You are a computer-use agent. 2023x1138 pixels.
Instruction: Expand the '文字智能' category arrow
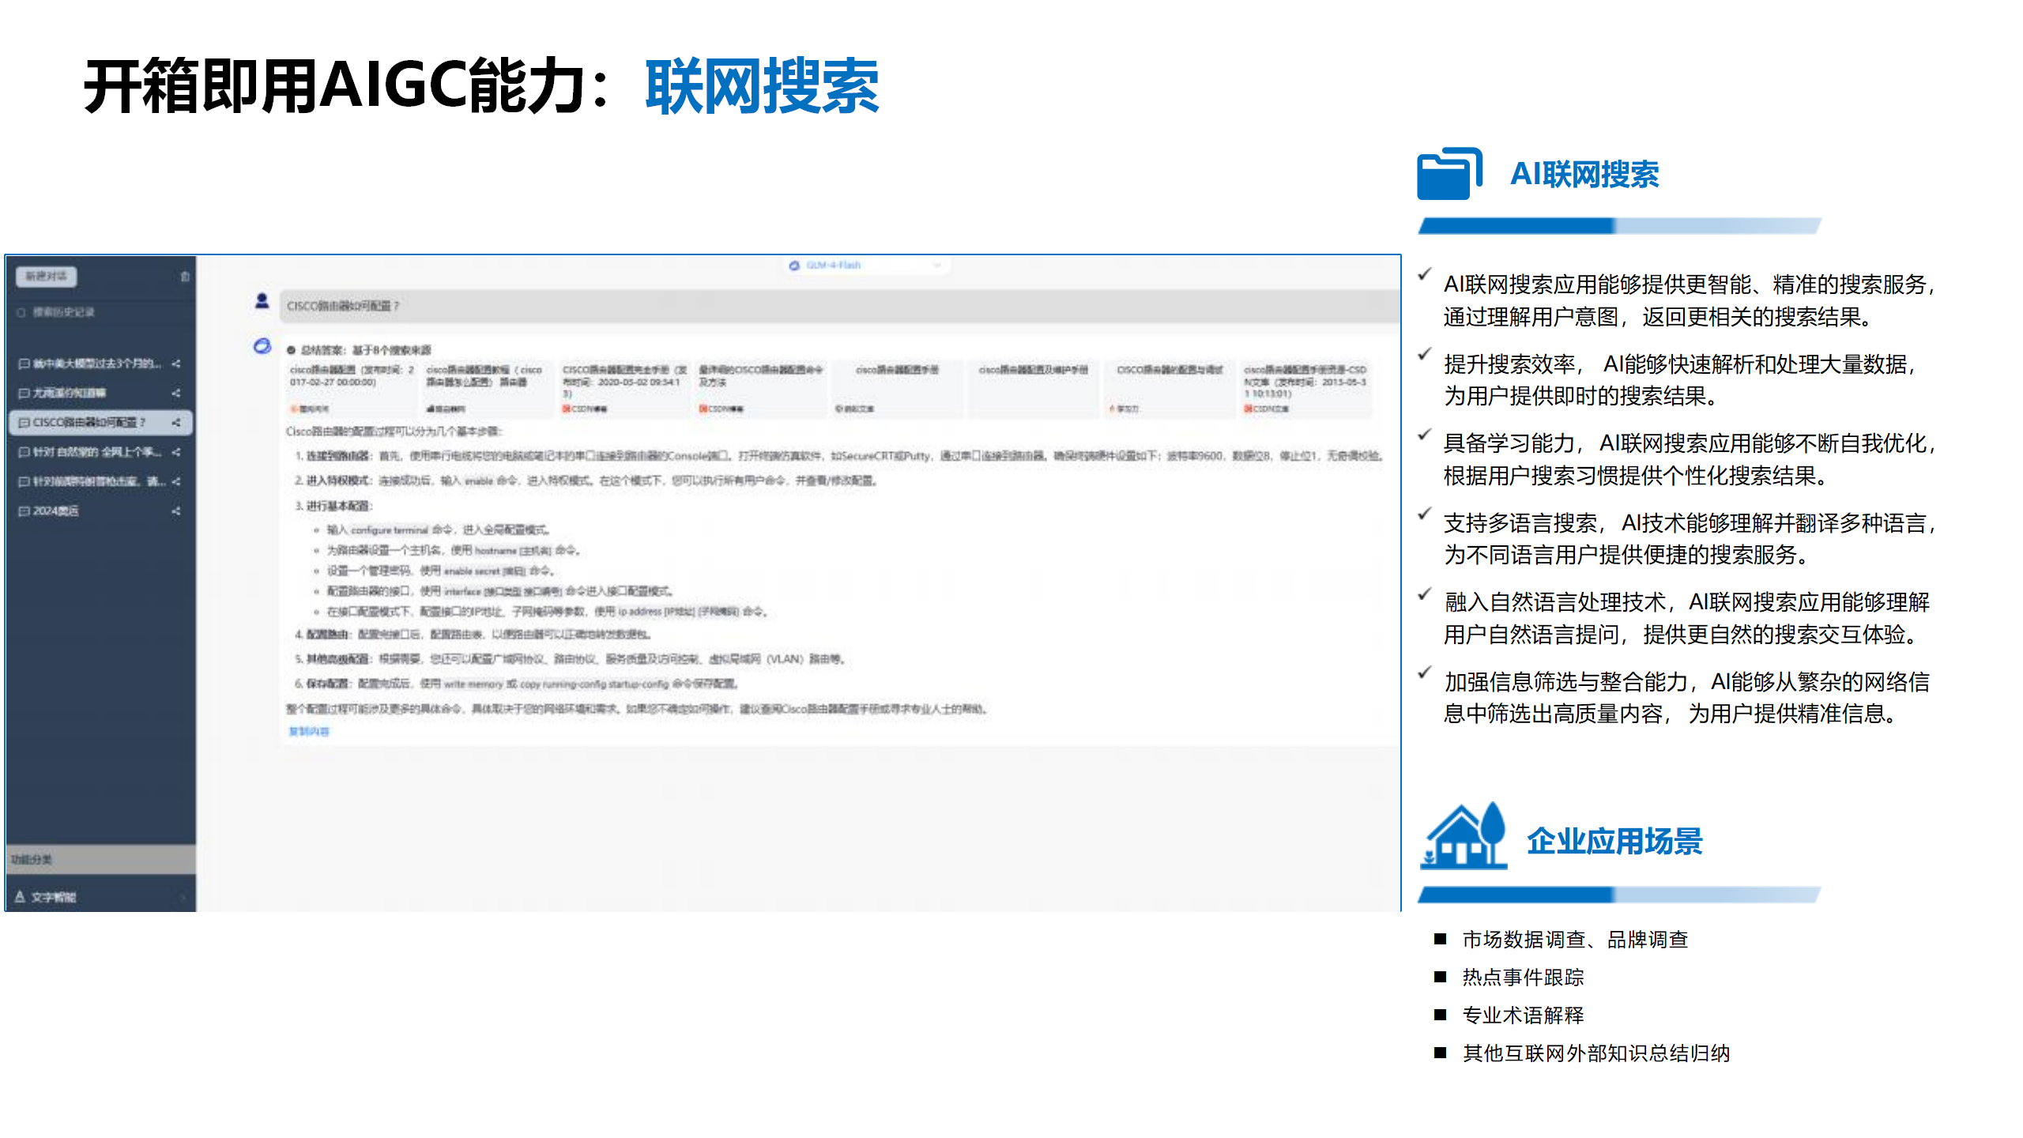(183, 897)
